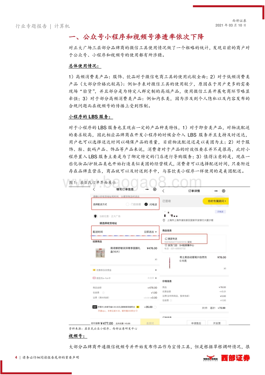
Task: Tap help icon next to 包装费 on order form
Action: [x=103, y=293]
